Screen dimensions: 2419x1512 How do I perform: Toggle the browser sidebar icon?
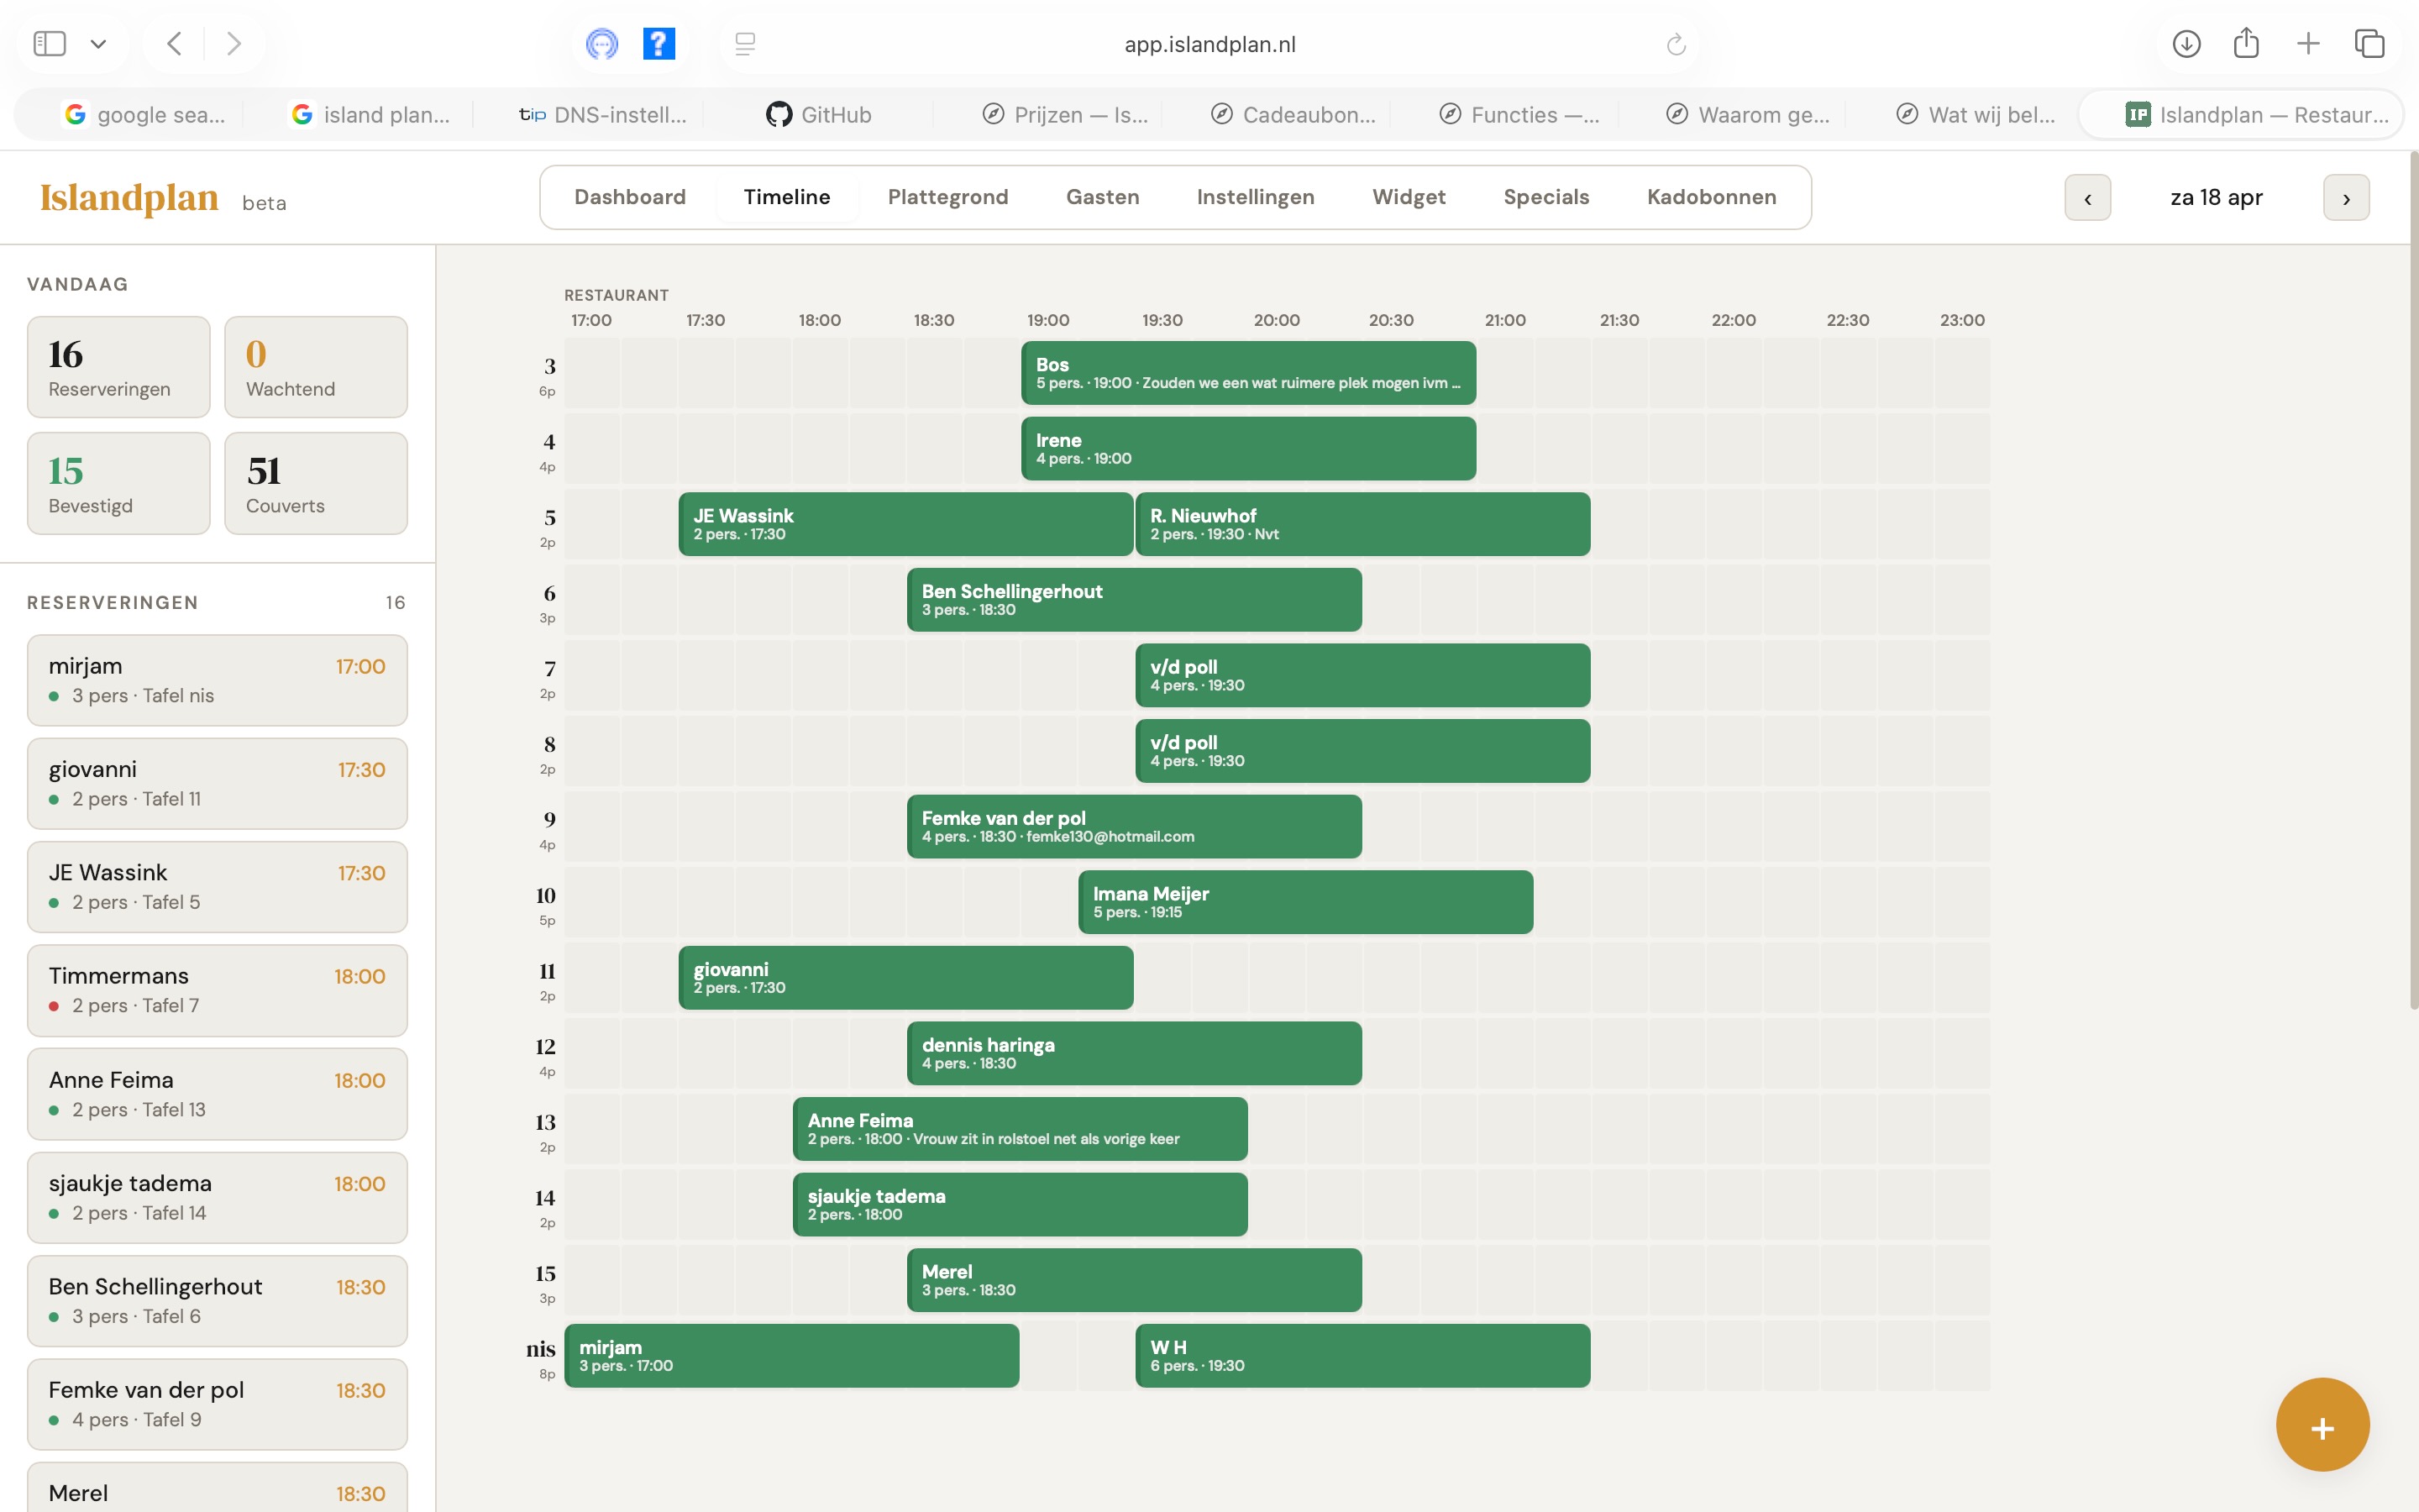pyautogui.click(x=49, y=43)
